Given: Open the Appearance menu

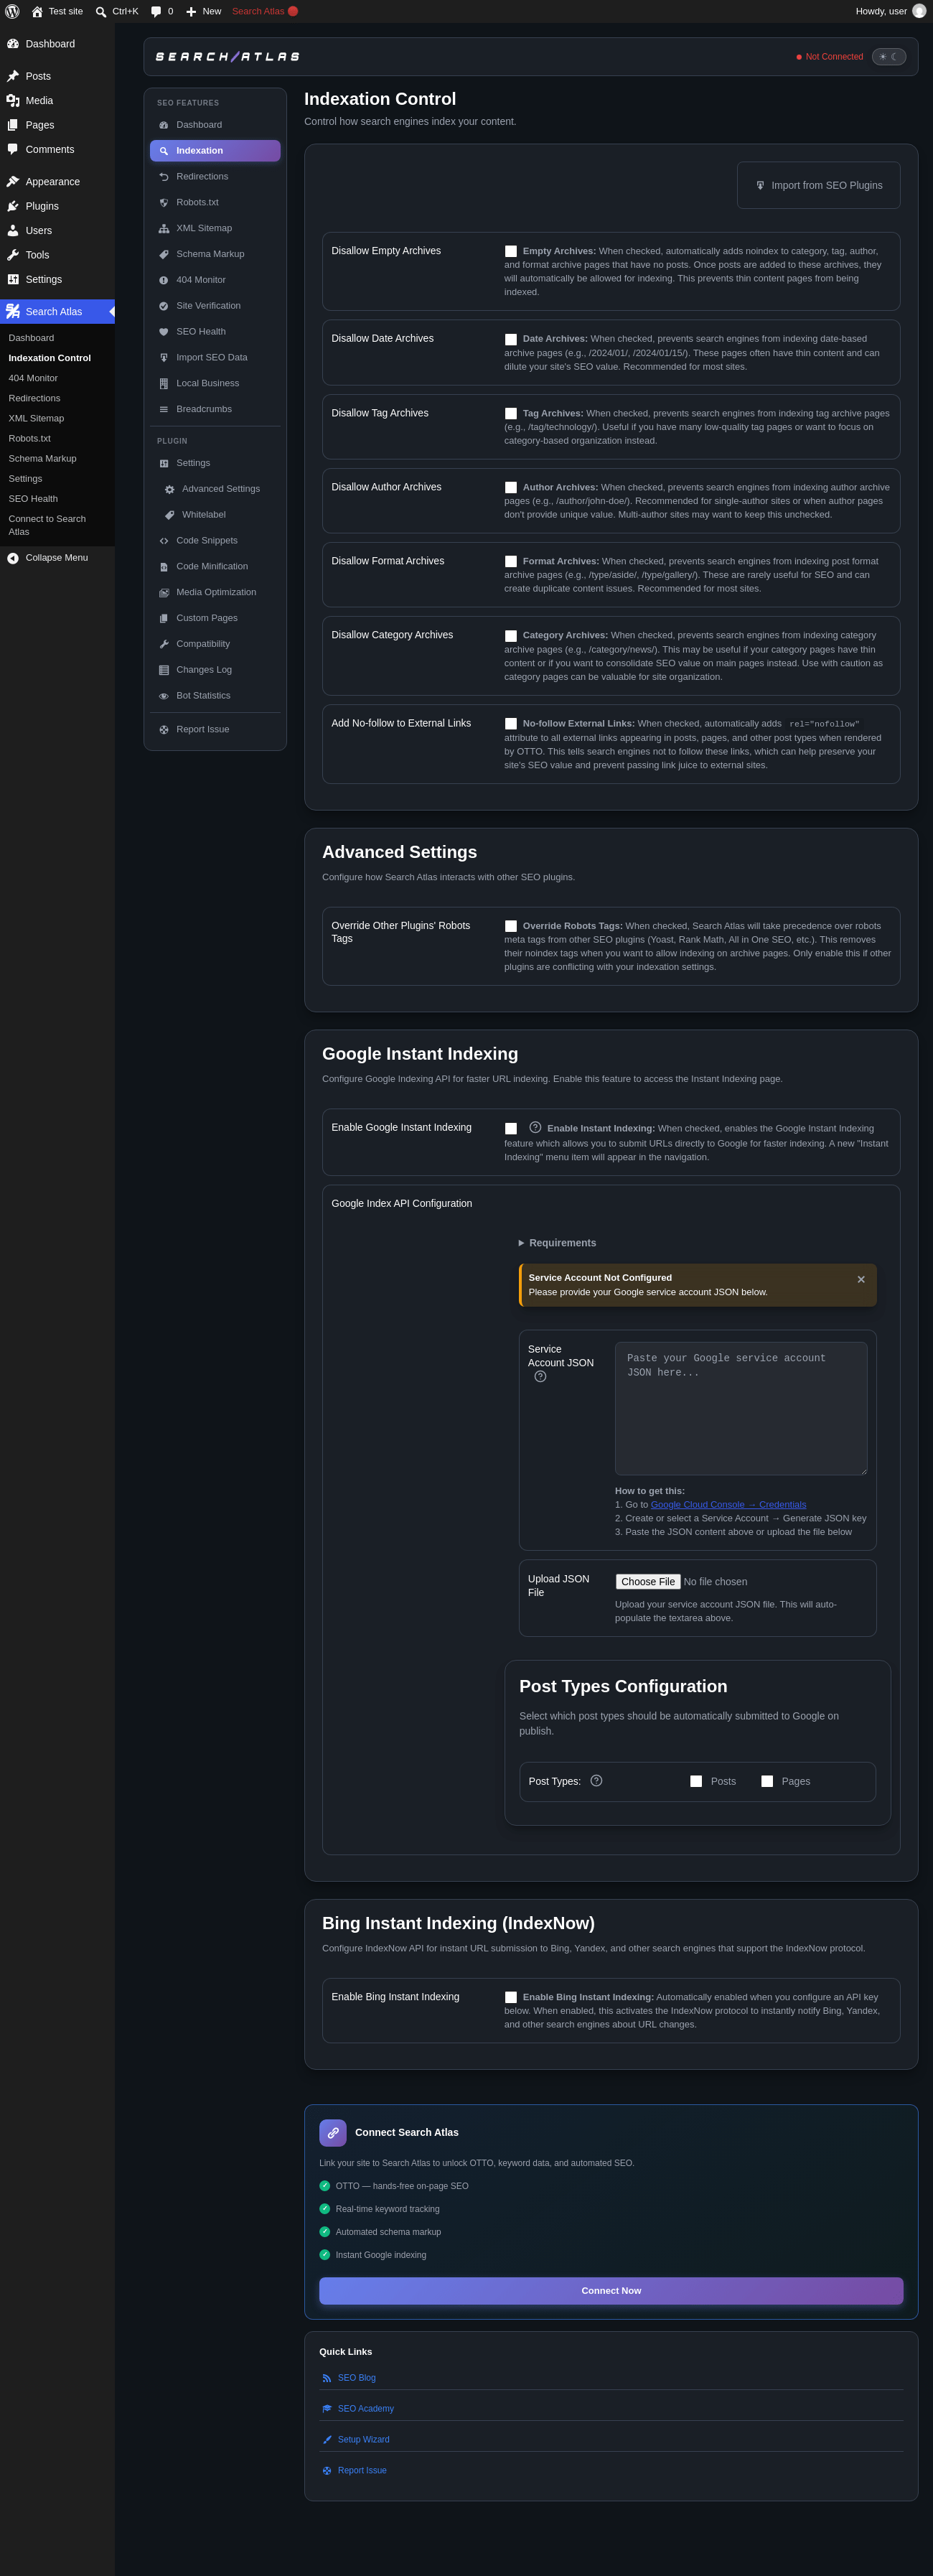Looking at the screenshot, I should click(x=57, y=182).
